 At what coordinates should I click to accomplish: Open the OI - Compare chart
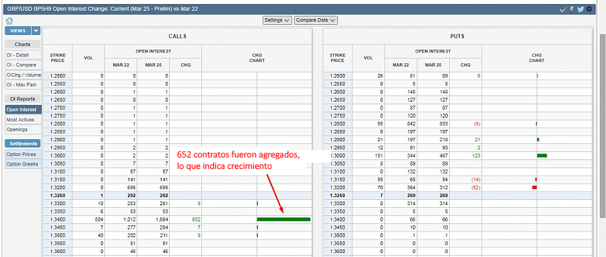click(23, 65)
